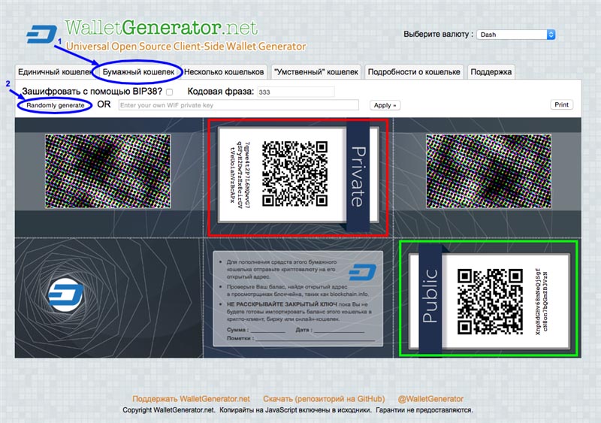601x423 pixels.
Task: Click the round Dash emblem on wallet back
Action: [65, 295]
